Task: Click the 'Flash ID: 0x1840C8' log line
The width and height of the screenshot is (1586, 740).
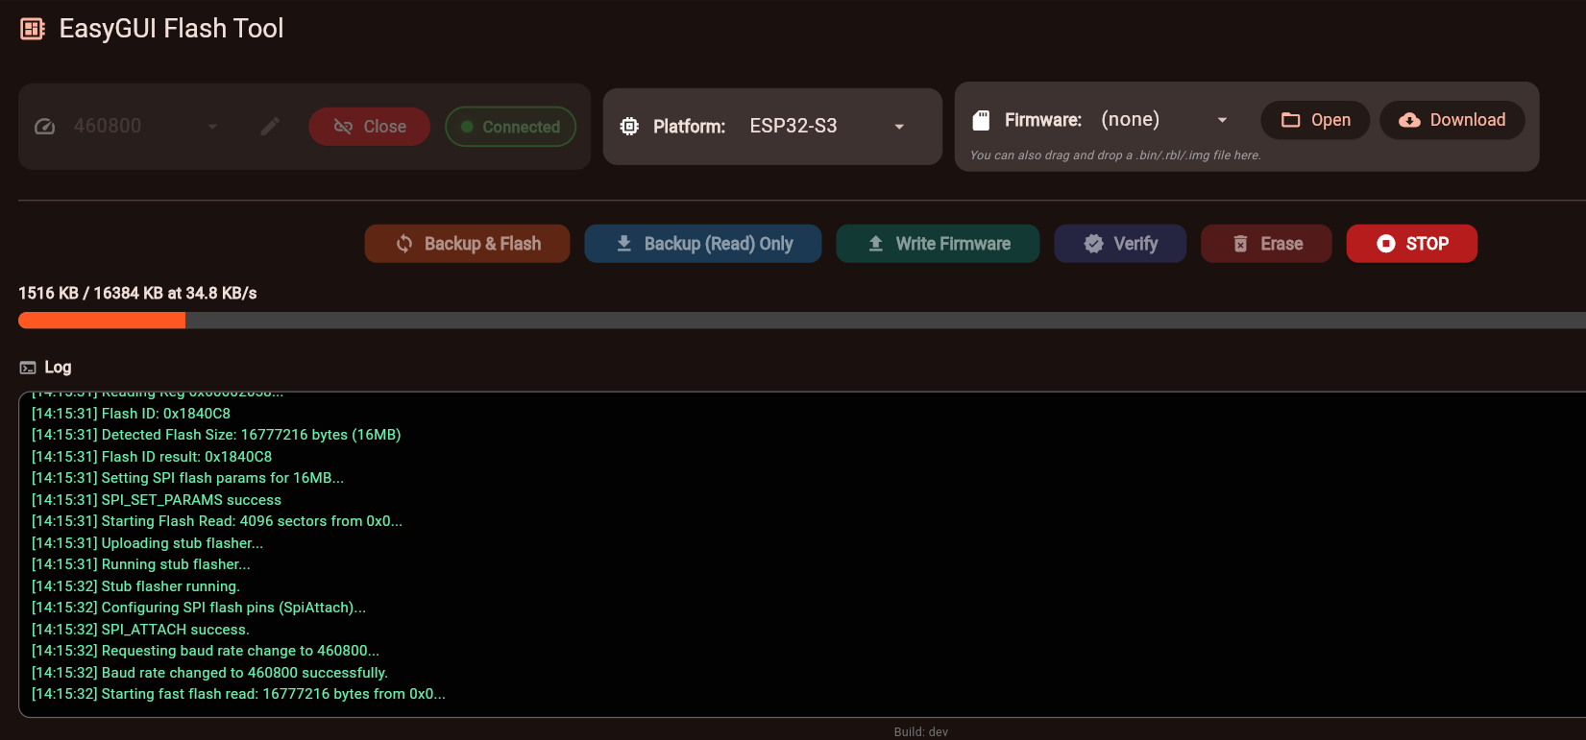Action: click(x=131, y=414)
